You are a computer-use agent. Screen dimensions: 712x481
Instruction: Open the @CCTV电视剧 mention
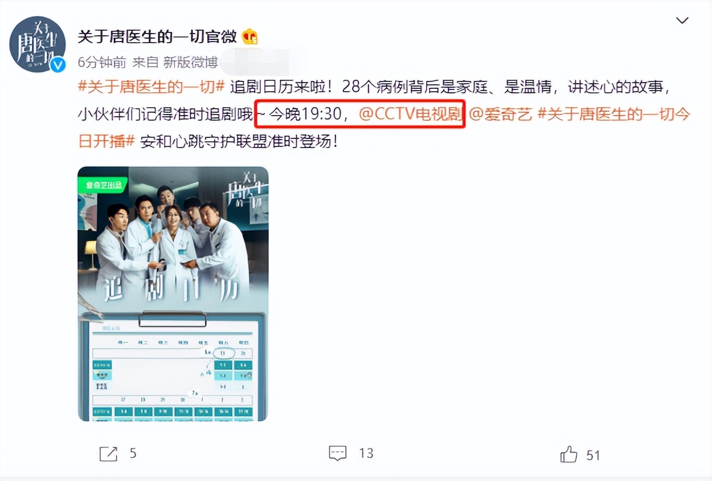pyautogui.click(x=410, y=115)
